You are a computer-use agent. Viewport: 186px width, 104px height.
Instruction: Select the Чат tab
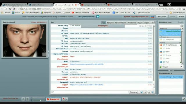click(x=103, y=23)
